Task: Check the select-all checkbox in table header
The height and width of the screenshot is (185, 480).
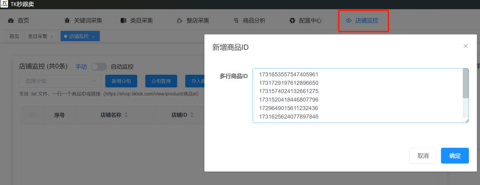Action: click(32, 115)
